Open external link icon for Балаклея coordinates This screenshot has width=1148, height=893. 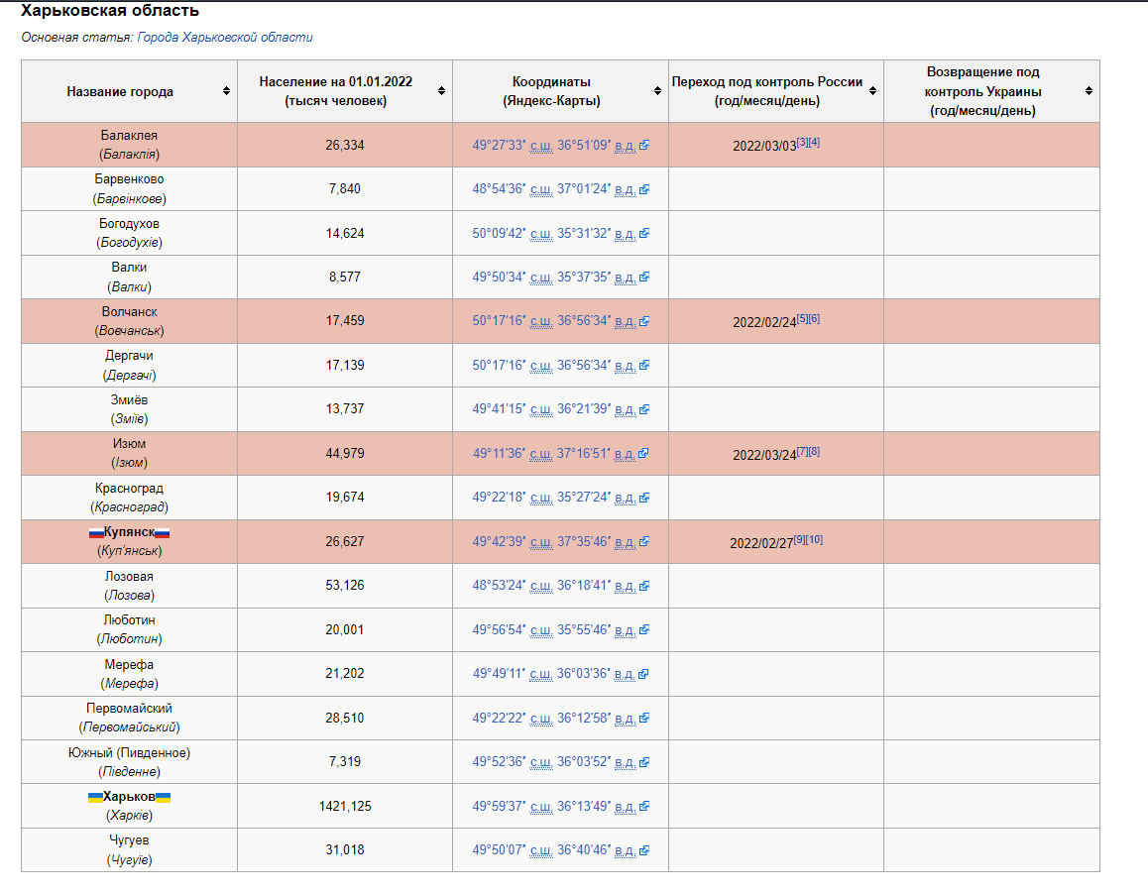[x=644, y=145]
